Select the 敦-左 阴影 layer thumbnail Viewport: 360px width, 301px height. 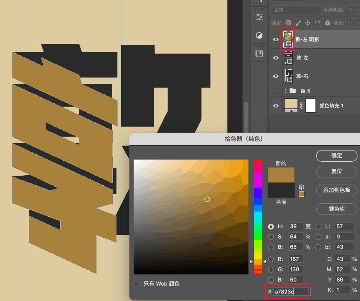(x=288, y=40)
